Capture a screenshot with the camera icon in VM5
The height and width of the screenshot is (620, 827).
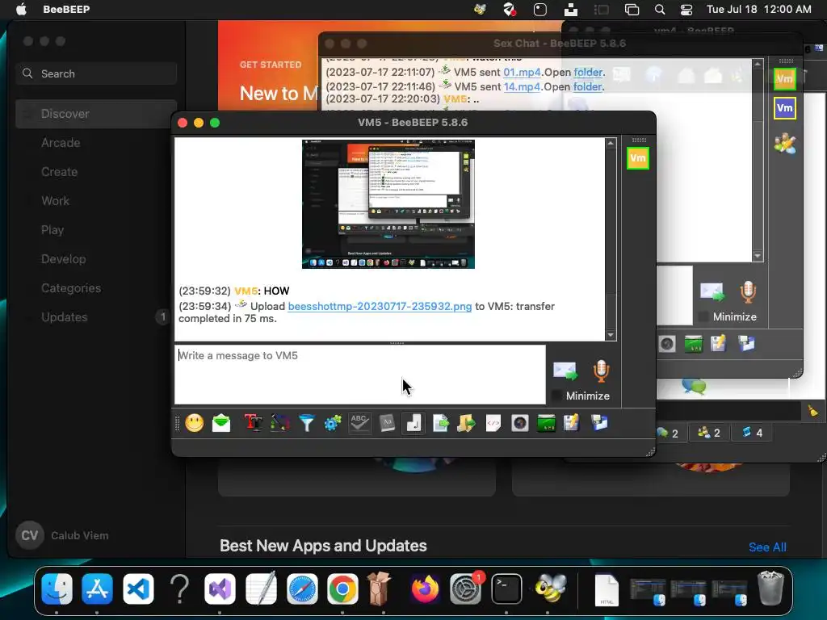click(x=520, y=423)
